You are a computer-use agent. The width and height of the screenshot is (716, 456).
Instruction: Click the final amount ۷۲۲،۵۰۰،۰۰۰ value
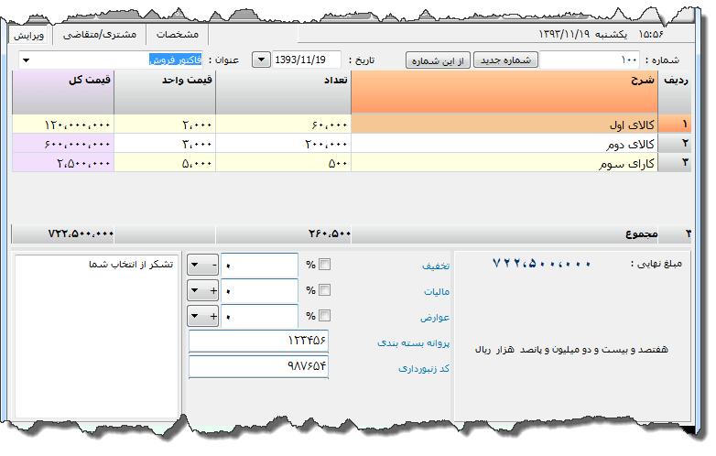click(541, 264)
